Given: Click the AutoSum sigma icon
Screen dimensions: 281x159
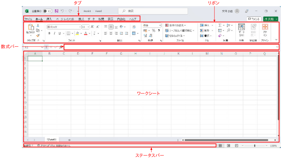Looking at the screenshot, I should click(x=220, y=25).
